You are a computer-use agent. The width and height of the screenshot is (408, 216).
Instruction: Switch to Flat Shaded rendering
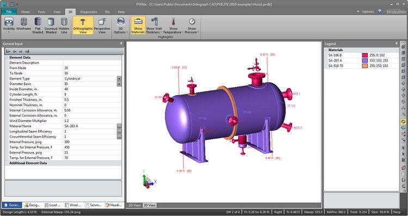tap(38, 25)
